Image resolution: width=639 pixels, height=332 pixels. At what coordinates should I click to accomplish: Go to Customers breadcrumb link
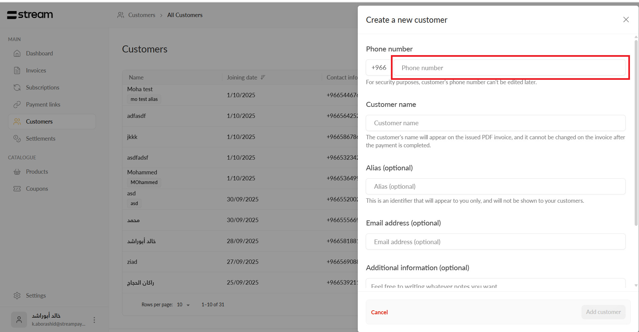tap(141, 15)
